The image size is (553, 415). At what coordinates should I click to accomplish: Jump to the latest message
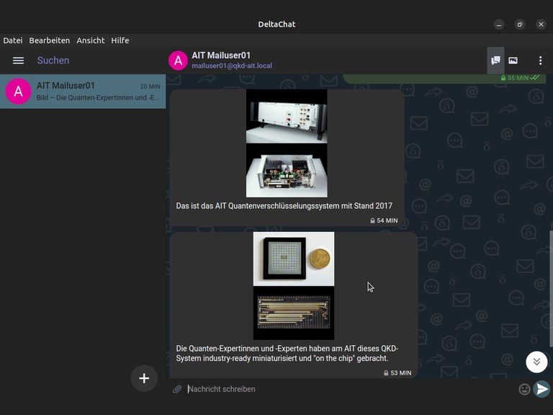point(536,362)
